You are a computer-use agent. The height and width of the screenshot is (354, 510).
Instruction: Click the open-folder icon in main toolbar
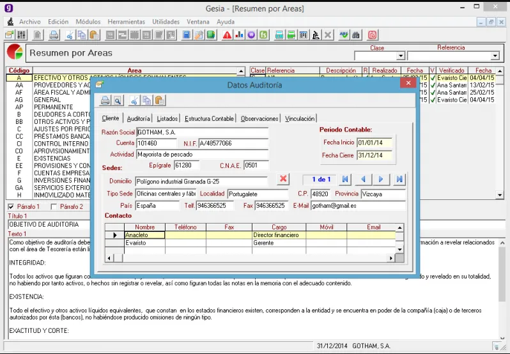[x=10, y=35]
